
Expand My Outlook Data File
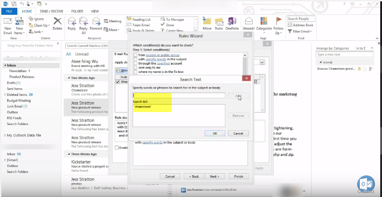click(5, 135)
